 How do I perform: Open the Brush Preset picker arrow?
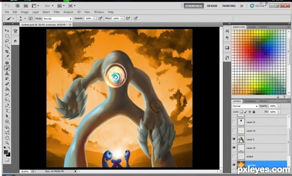(25, 19)
